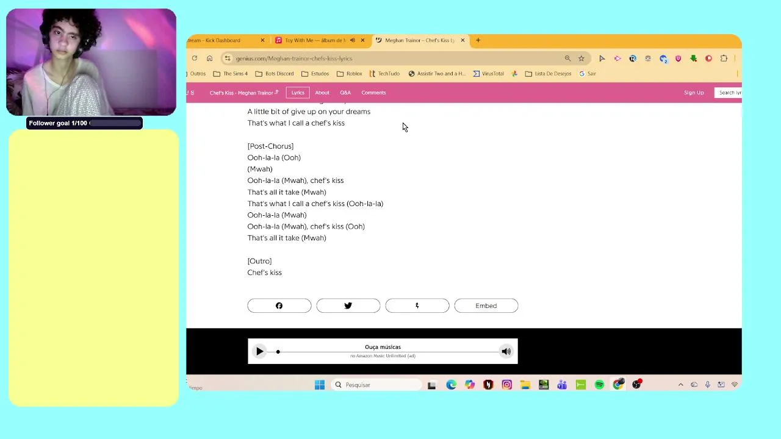Image resolution: width=781 pixels, height=439 pixels.
Task: Open the Lista De Desejos bookmark folder
Action: point(548,74)
